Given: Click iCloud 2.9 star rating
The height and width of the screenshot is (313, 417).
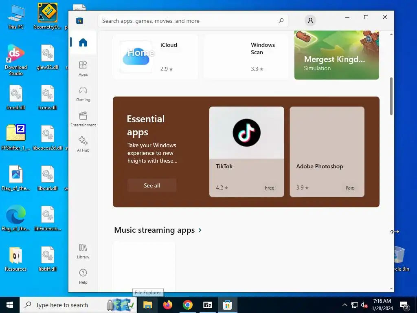Looking at the screenshot, I should 167,69.
